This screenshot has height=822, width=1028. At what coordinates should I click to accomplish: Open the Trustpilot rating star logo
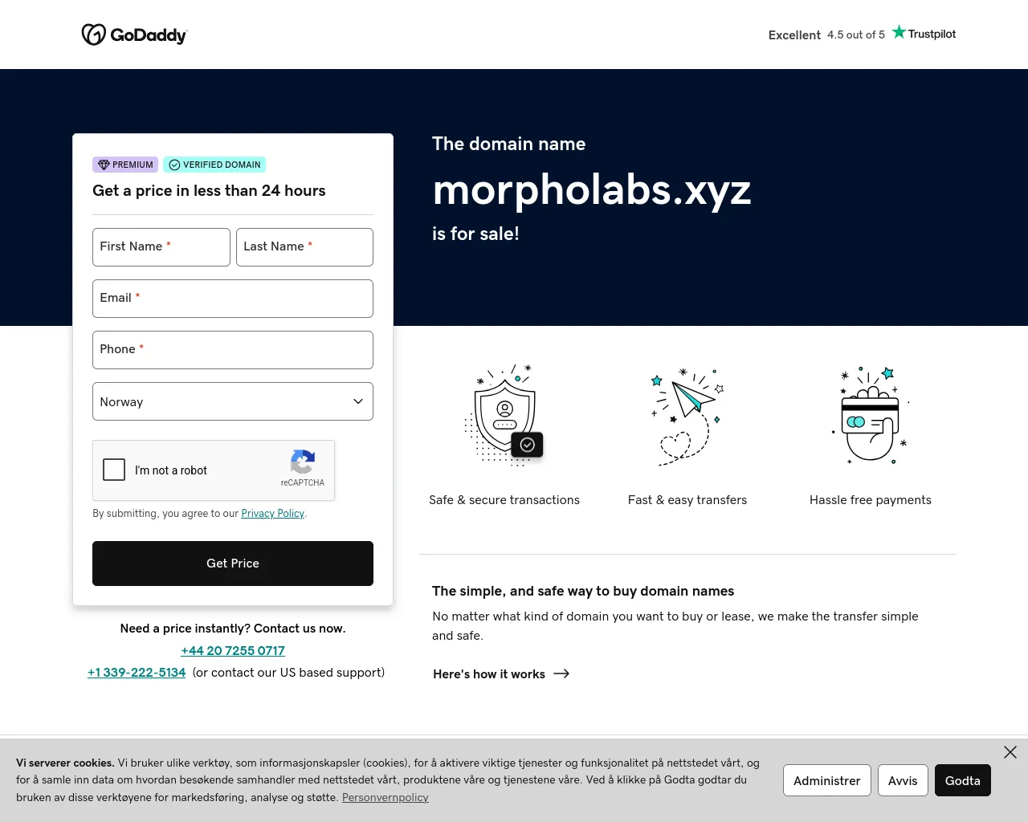coord(924,33)
